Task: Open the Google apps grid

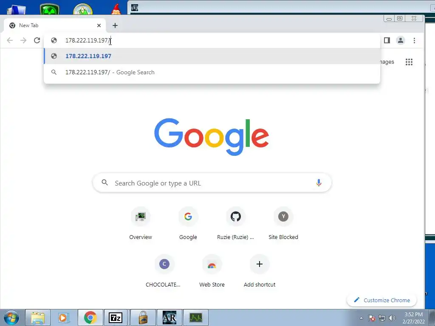Action: tap(409, 62)
